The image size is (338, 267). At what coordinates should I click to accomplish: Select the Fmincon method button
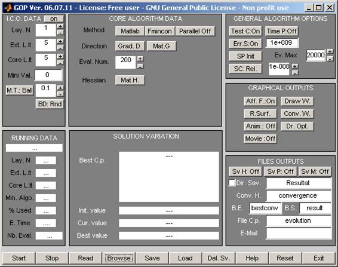coord(159,31)
